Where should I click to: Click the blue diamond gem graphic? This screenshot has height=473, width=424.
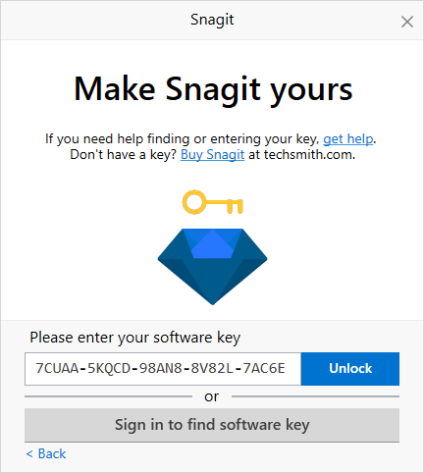click(x=212, y=267)
